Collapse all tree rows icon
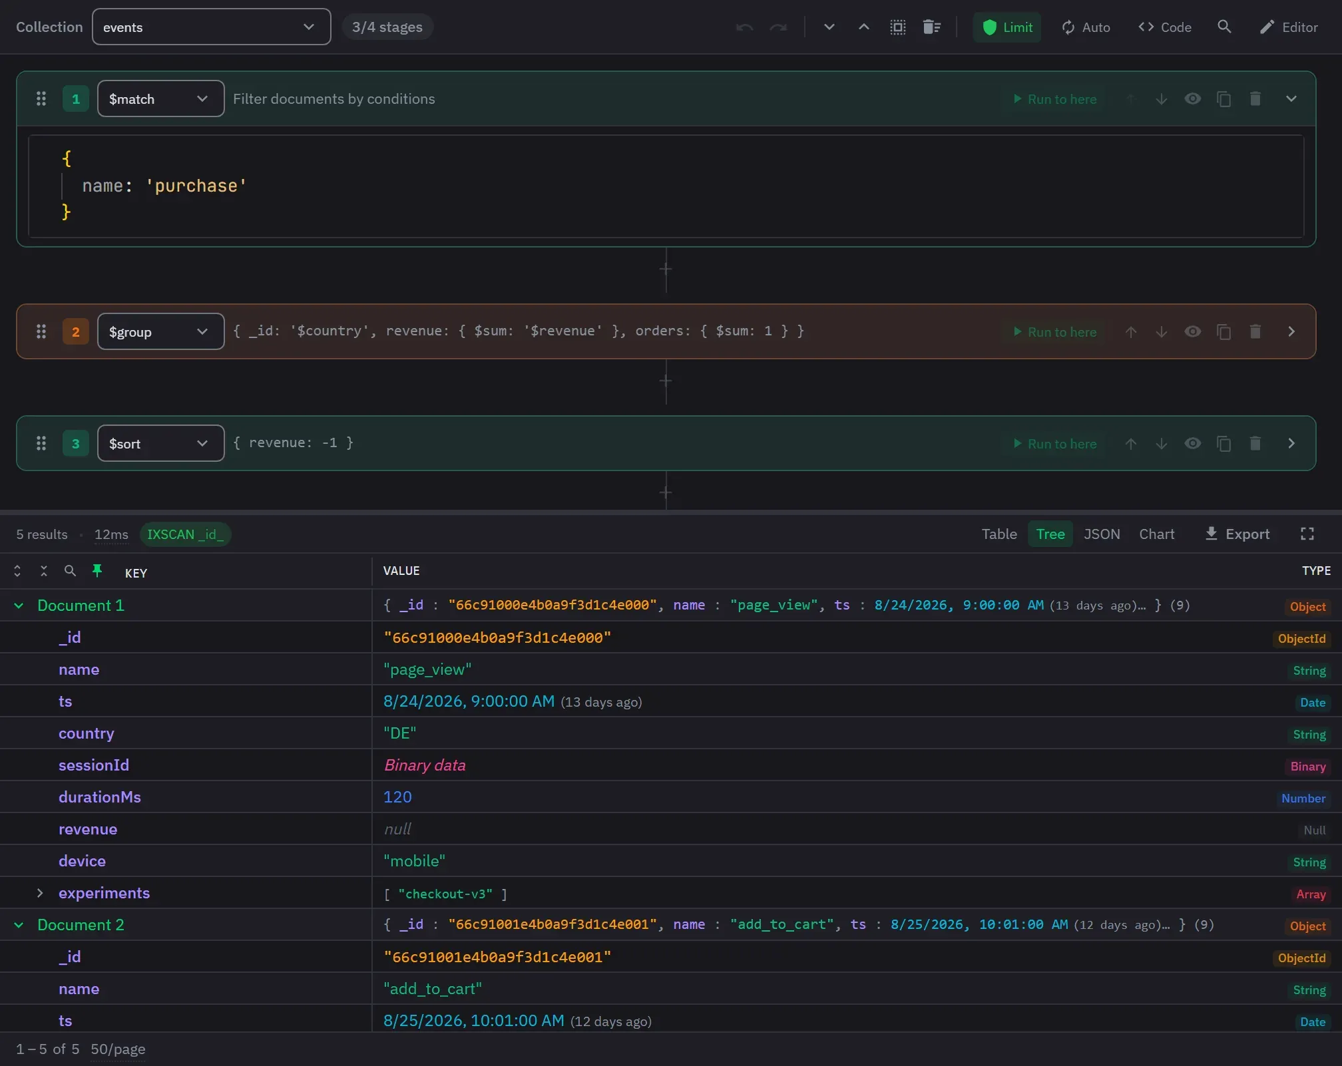 [44, 571]
